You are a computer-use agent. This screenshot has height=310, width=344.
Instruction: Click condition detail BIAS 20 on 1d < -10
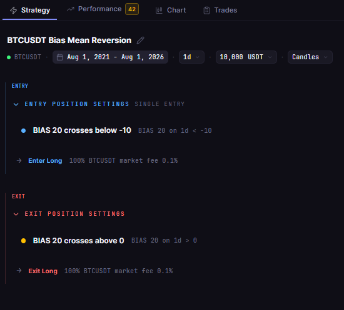coord(175,130)
